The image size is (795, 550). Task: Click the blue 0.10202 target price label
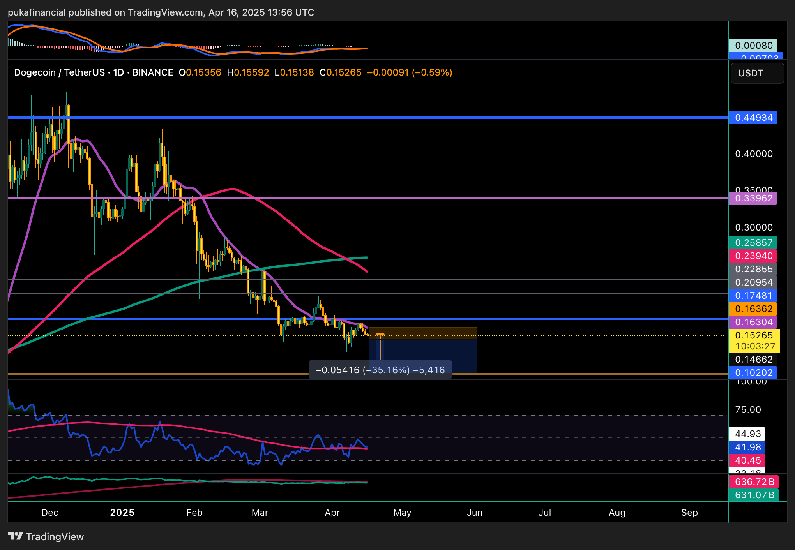(x=753, y=373)
